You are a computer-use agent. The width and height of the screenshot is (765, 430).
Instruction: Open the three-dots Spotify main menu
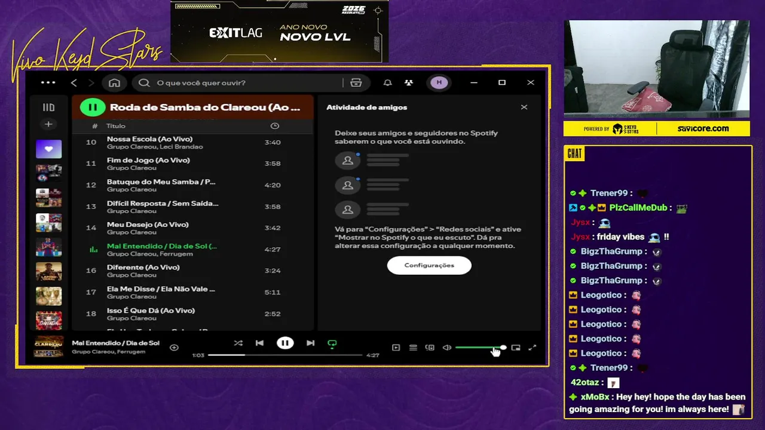48,82
